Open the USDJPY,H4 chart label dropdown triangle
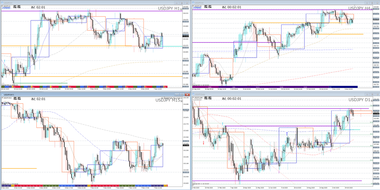Viewport: 380px width, 190px height. [193, 6]
